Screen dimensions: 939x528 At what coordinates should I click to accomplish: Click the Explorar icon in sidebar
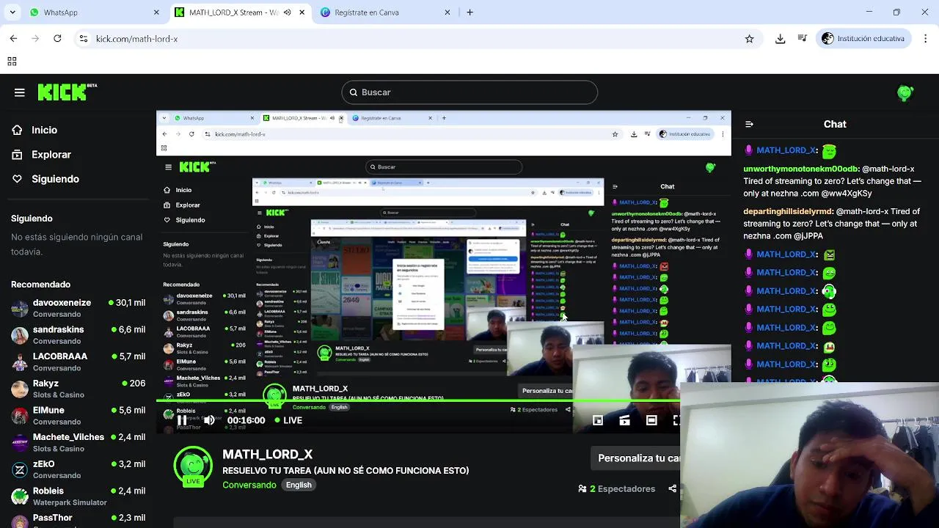click(x=17, y=155)
